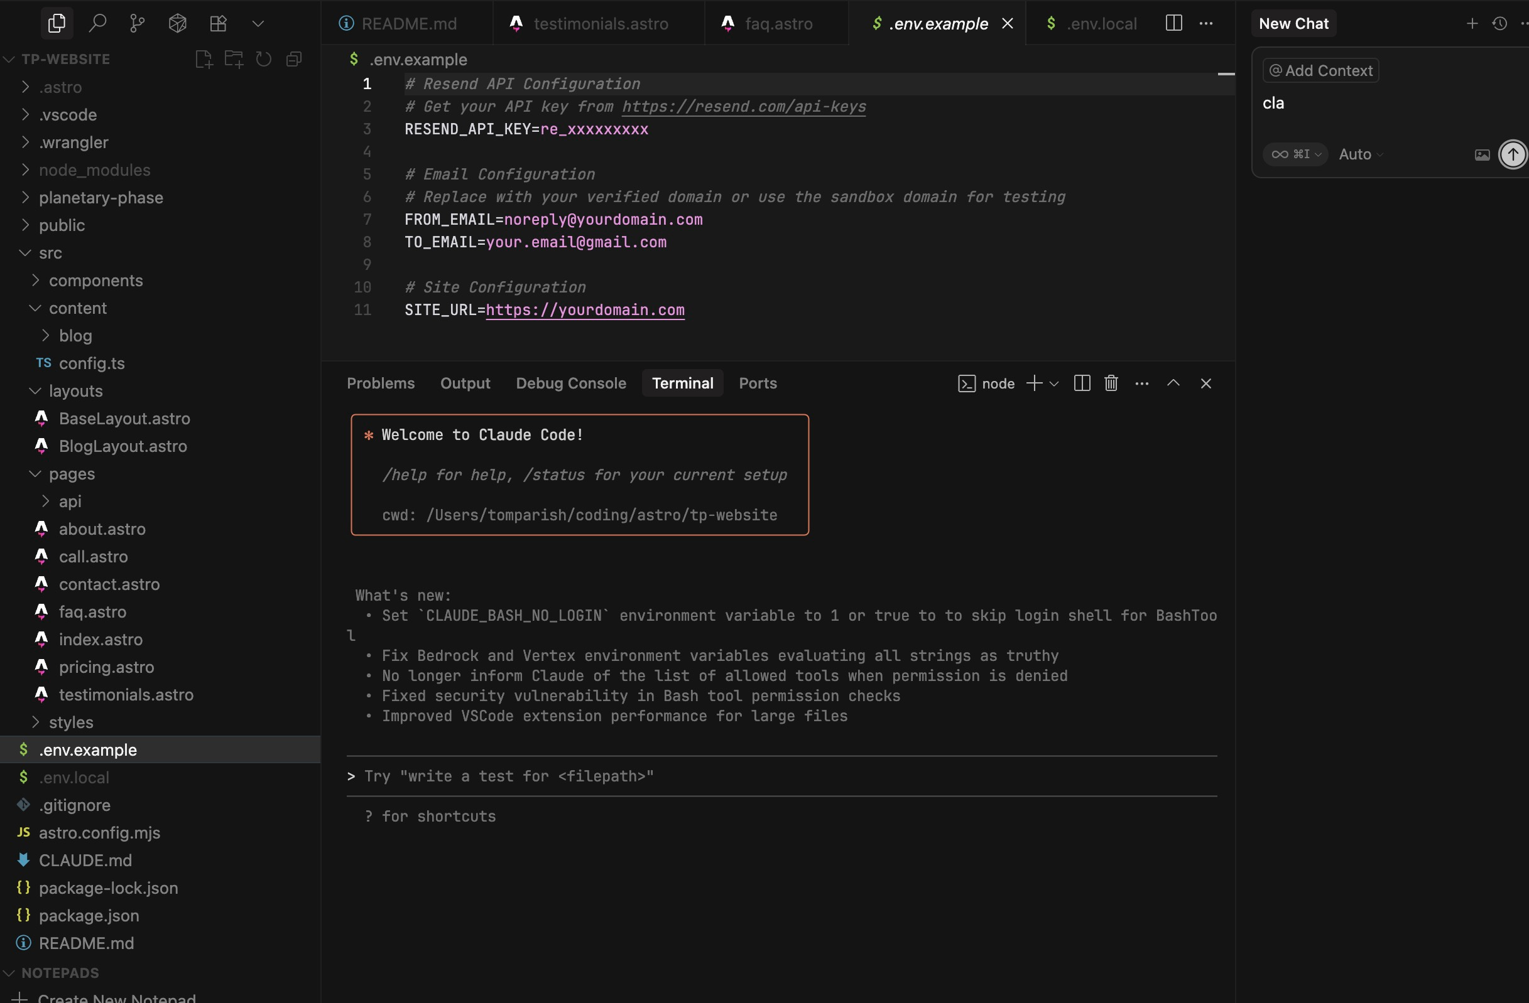Click the New File icon in explorer
The height and width of the screenshot is (1003, 1529).
[204, 59]
